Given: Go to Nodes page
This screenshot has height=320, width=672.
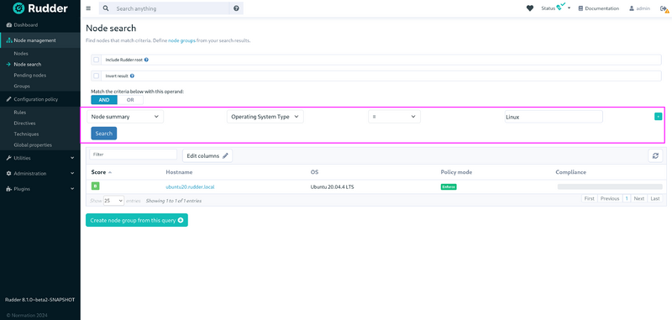Looking at the screenshot, I should [x=21, y=54].
